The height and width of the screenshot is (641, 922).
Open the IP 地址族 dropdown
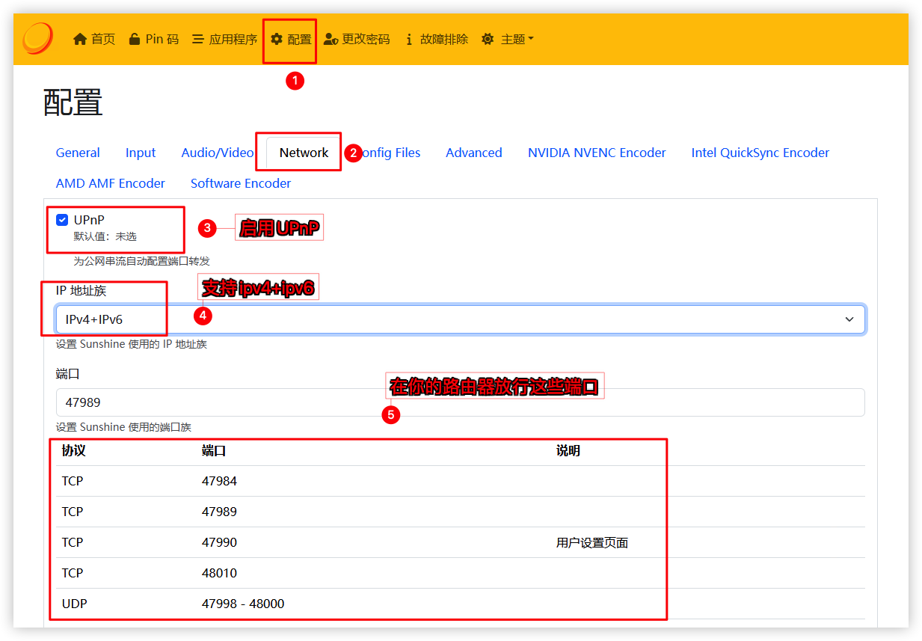(461, 319)
